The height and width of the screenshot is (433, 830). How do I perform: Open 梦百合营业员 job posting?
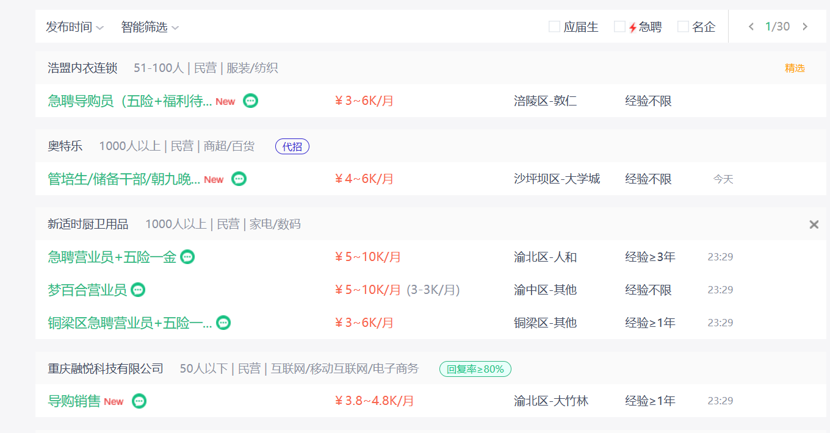(x=87, y=290)
